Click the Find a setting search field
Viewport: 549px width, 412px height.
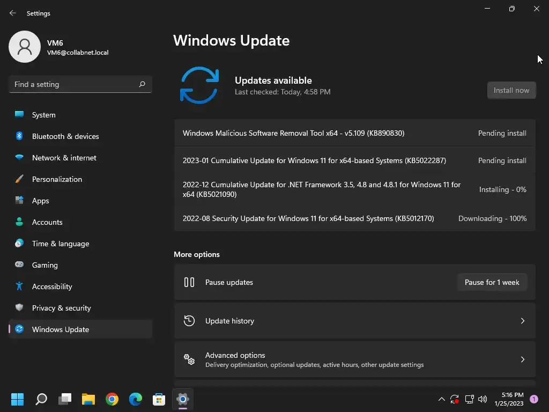(80, 84)
